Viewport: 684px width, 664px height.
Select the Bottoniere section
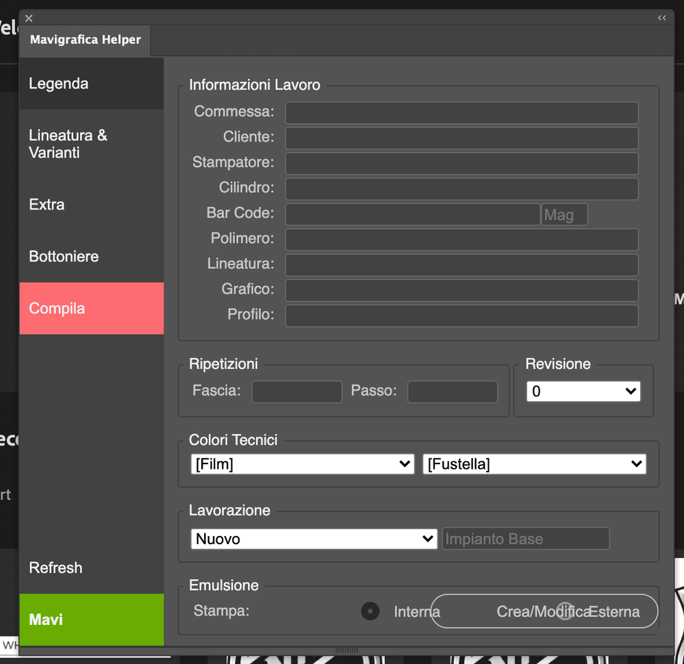click(x=64, y=256)
